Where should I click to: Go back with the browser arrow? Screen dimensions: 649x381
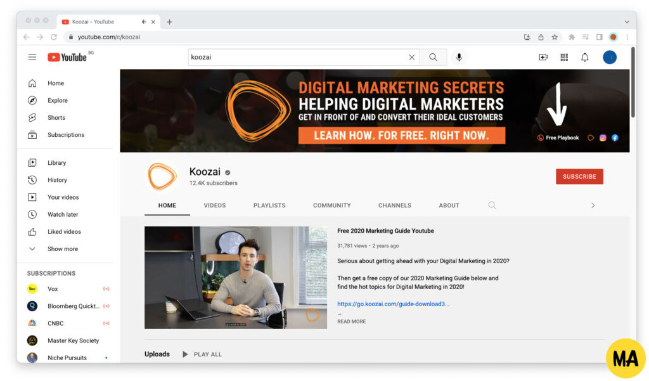[x=26, y=37]
